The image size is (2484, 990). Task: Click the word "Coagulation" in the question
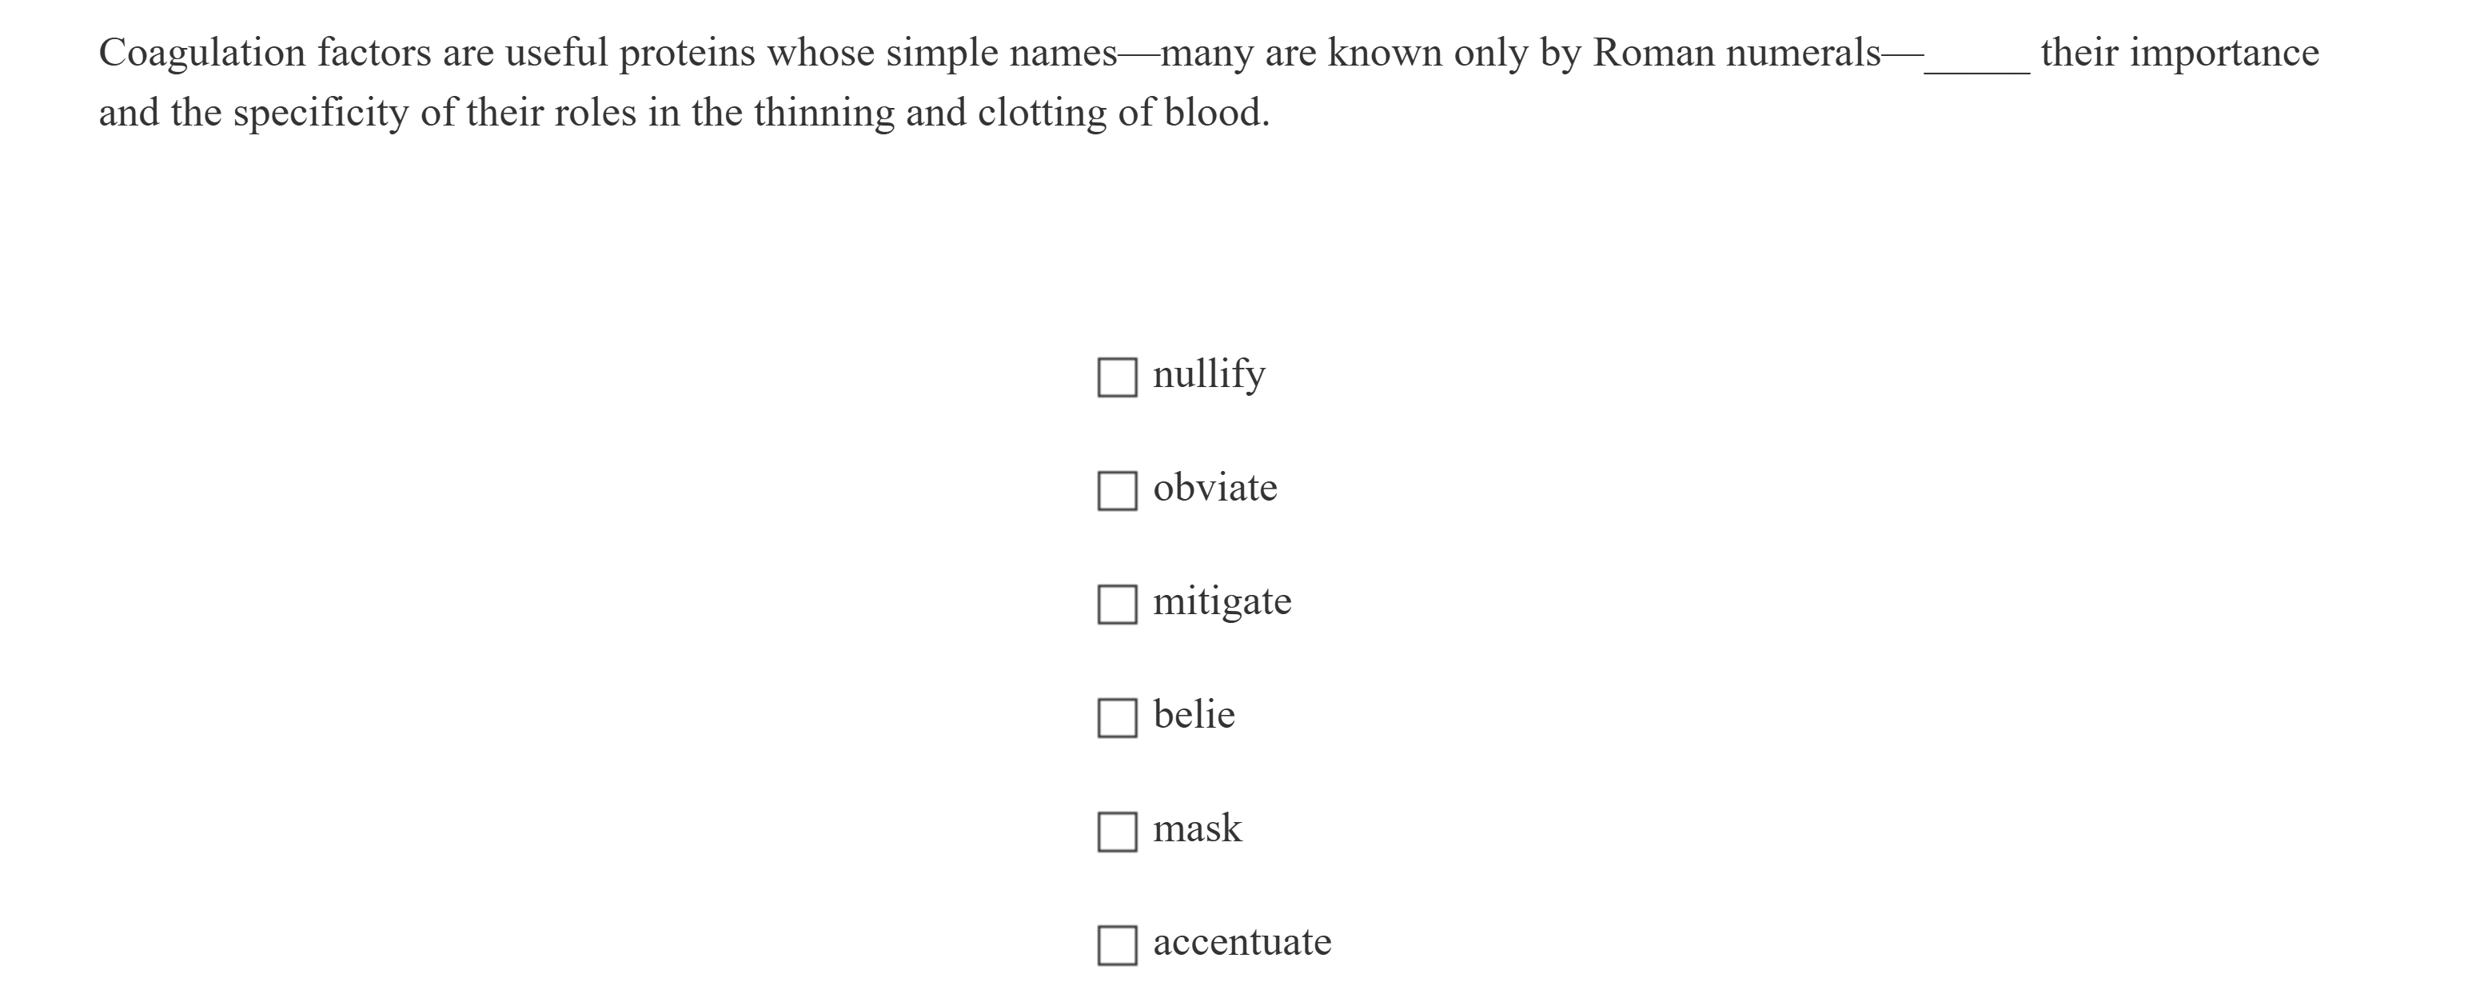(202, 53)
